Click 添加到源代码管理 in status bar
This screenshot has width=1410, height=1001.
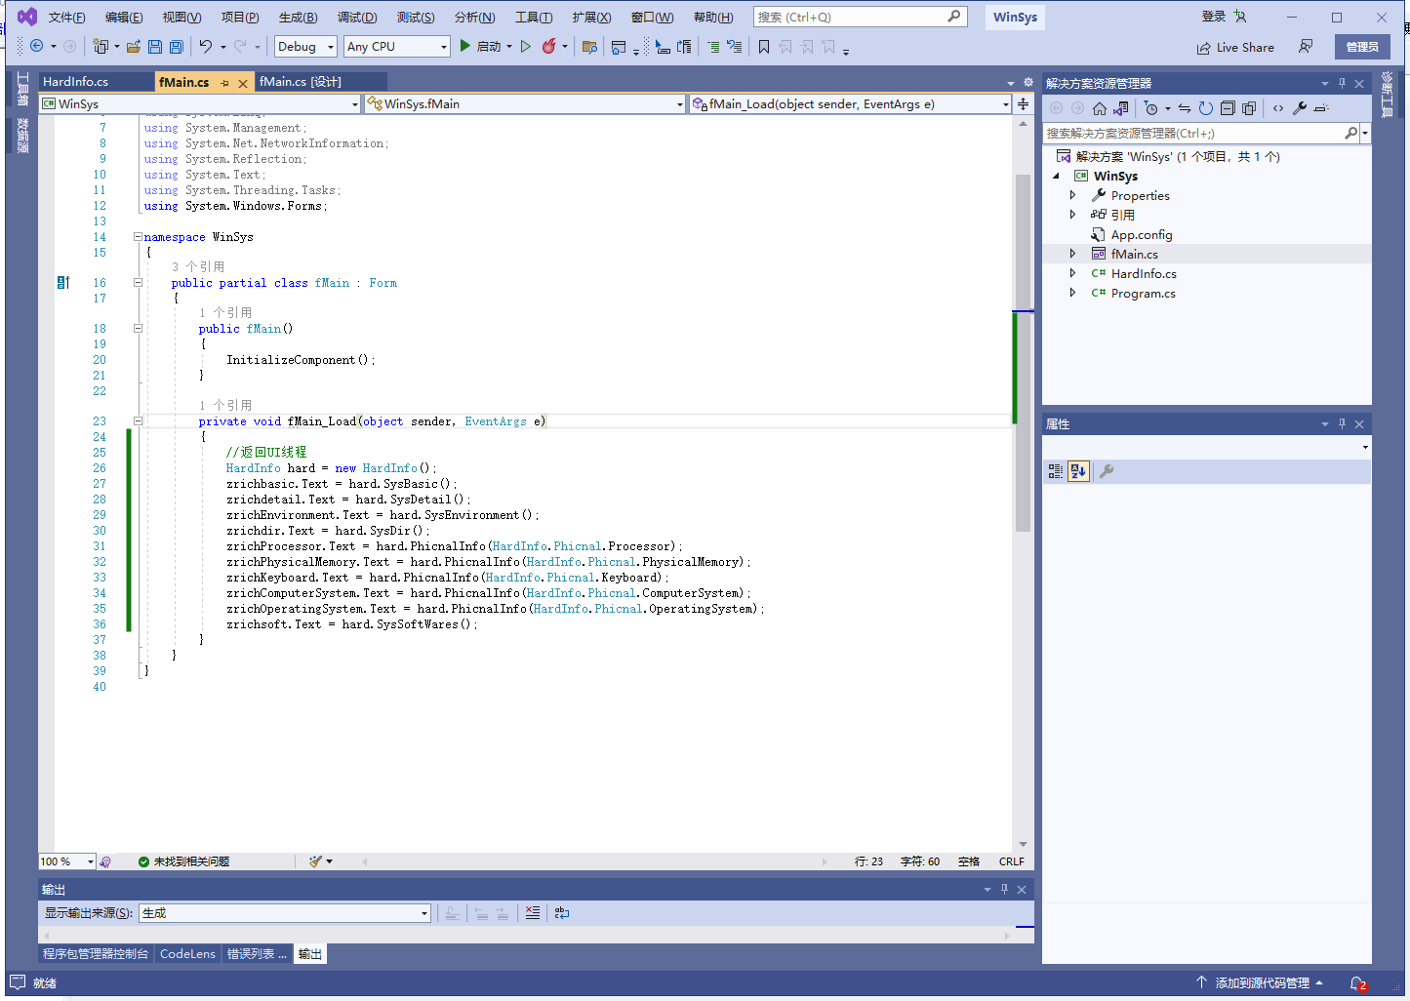1262,983
